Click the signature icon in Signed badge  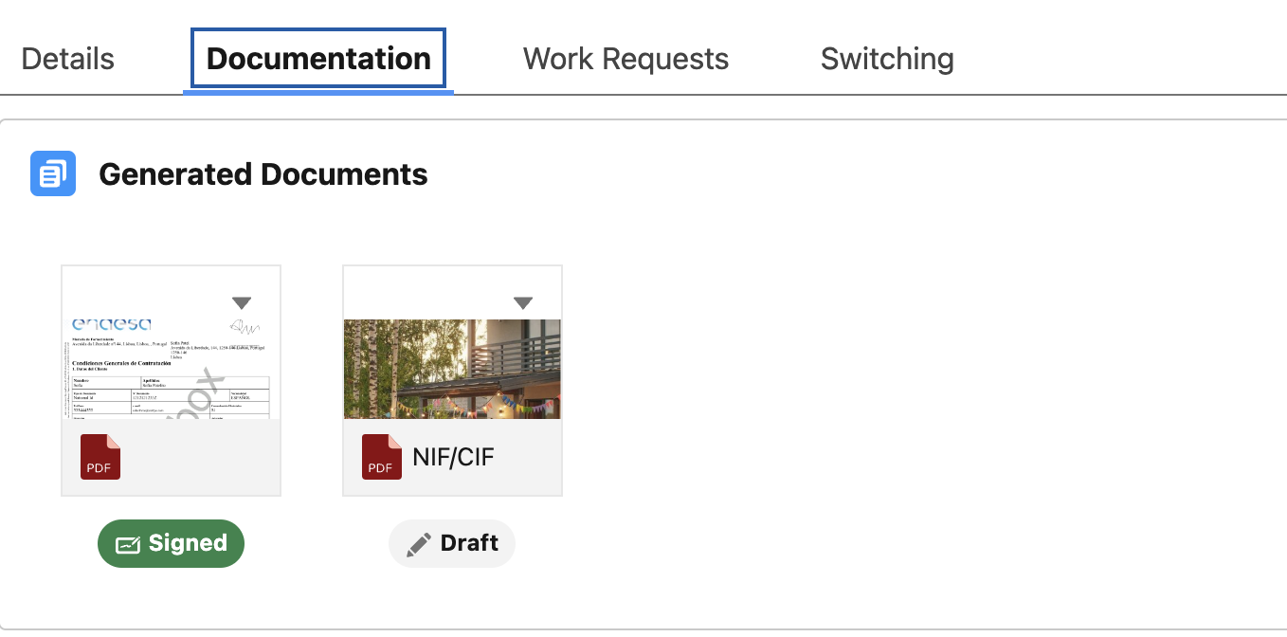pyautogui.click(x=127, y=544)
